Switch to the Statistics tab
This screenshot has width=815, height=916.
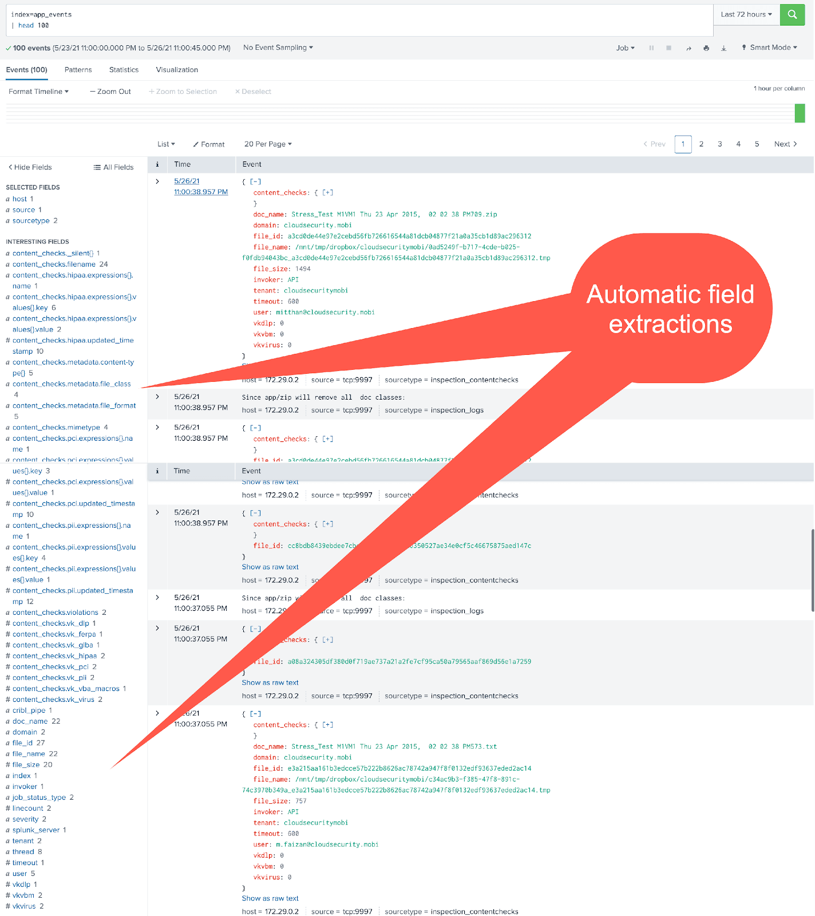tap(124, 70)
